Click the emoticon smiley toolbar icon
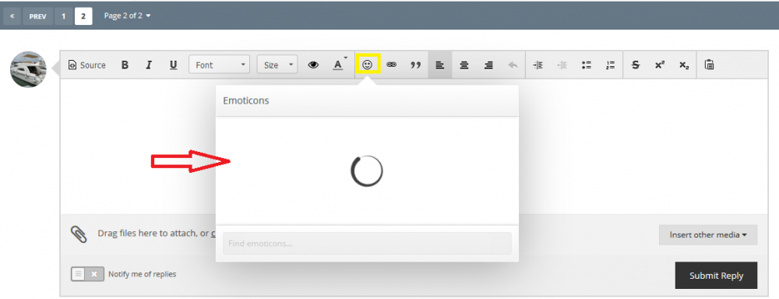This screenshot has width=779, height=299. pyautogui.click(x=368, y=65)
